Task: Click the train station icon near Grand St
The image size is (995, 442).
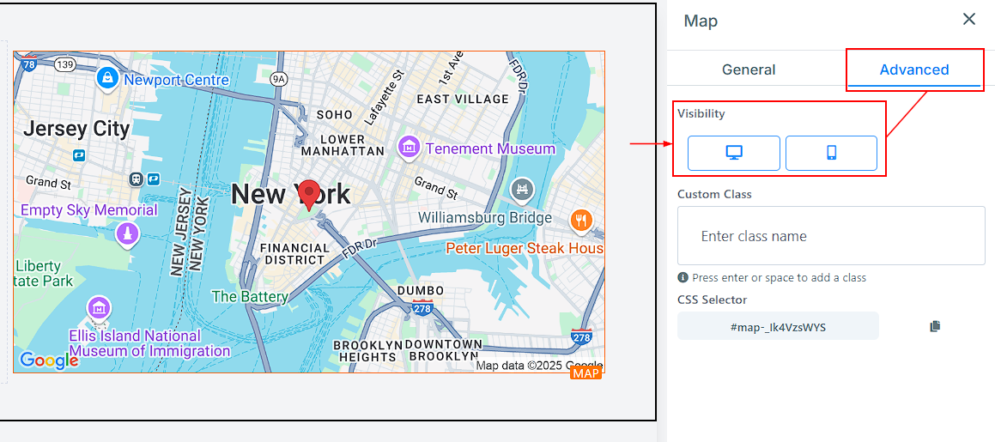Action: click(136, 179)
